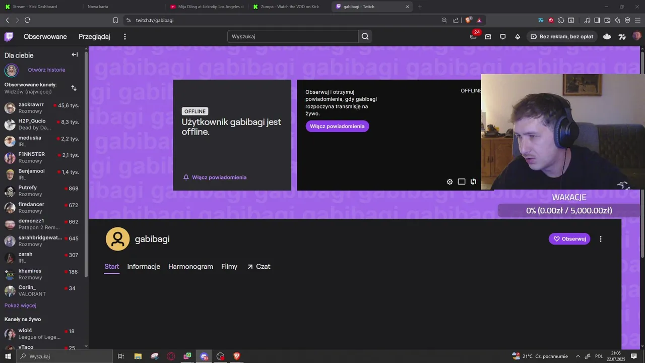Open Brave Rewards triangle icon
Image resolution: width=645 pixels, height=363 pixels.
coord(479,20)
